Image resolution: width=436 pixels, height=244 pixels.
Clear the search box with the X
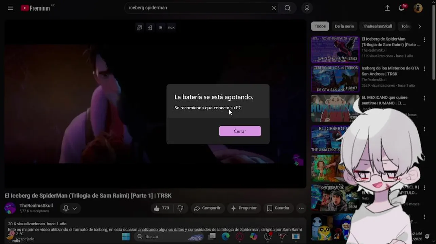(x=274, y=8)
